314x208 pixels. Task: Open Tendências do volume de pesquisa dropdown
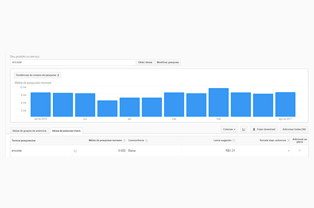pos(37,75)
